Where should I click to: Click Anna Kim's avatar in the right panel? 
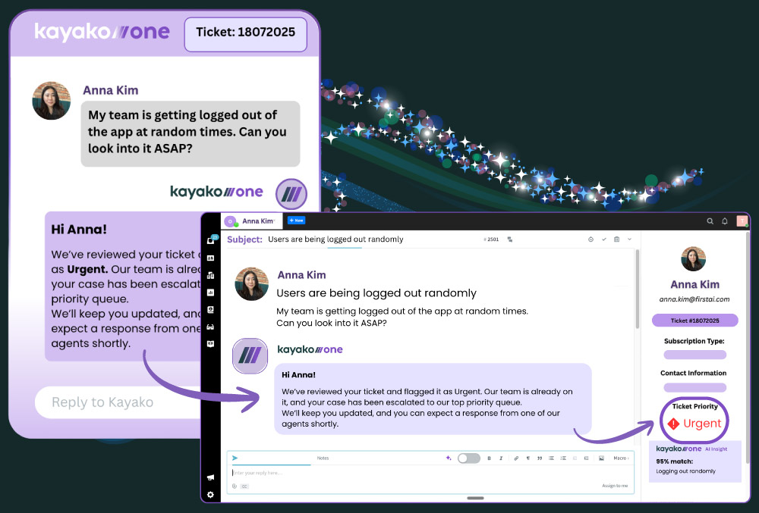693,259
